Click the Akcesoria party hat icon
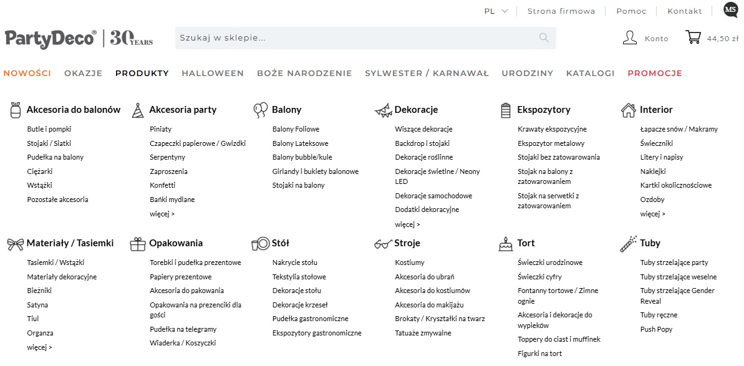Viewport: 744px width, 366px height. pyautogui.click(x=137, y=110)
